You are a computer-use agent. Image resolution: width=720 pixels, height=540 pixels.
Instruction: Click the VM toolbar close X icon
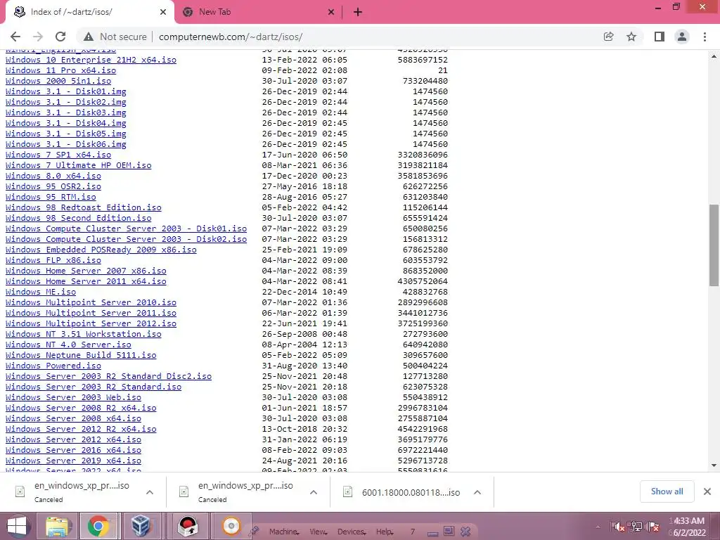(x=465, y=532)
